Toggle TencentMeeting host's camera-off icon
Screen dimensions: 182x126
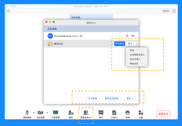point(133,36)
